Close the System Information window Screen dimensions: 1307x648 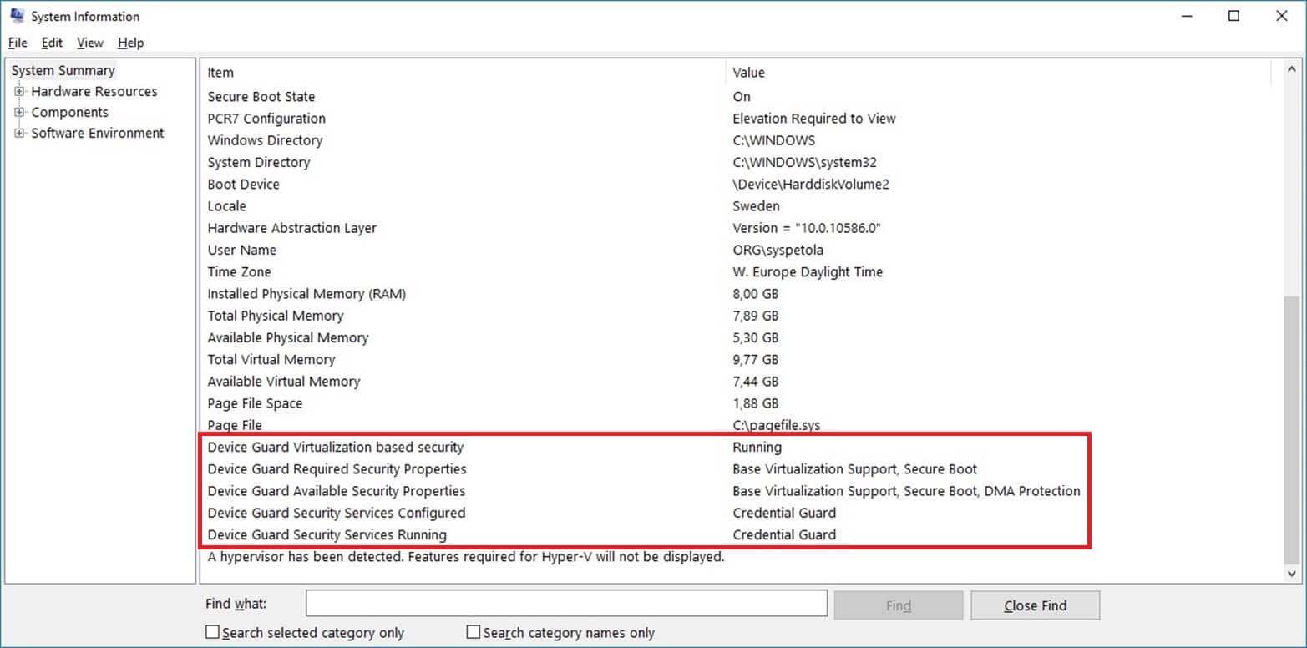pyautogui.click(x=1282, y=16)
